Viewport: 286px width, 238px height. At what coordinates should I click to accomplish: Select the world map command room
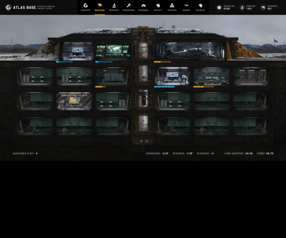[113, 51]
